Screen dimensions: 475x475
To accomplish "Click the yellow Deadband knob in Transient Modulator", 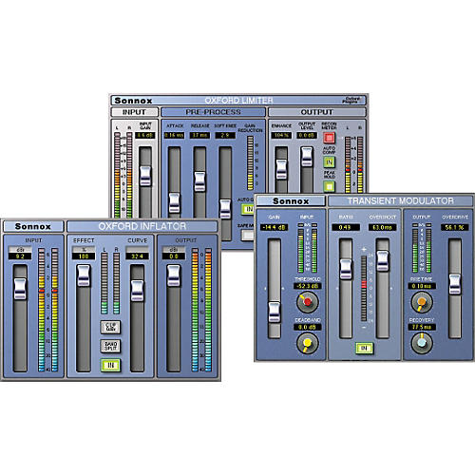I will [307, 343].
